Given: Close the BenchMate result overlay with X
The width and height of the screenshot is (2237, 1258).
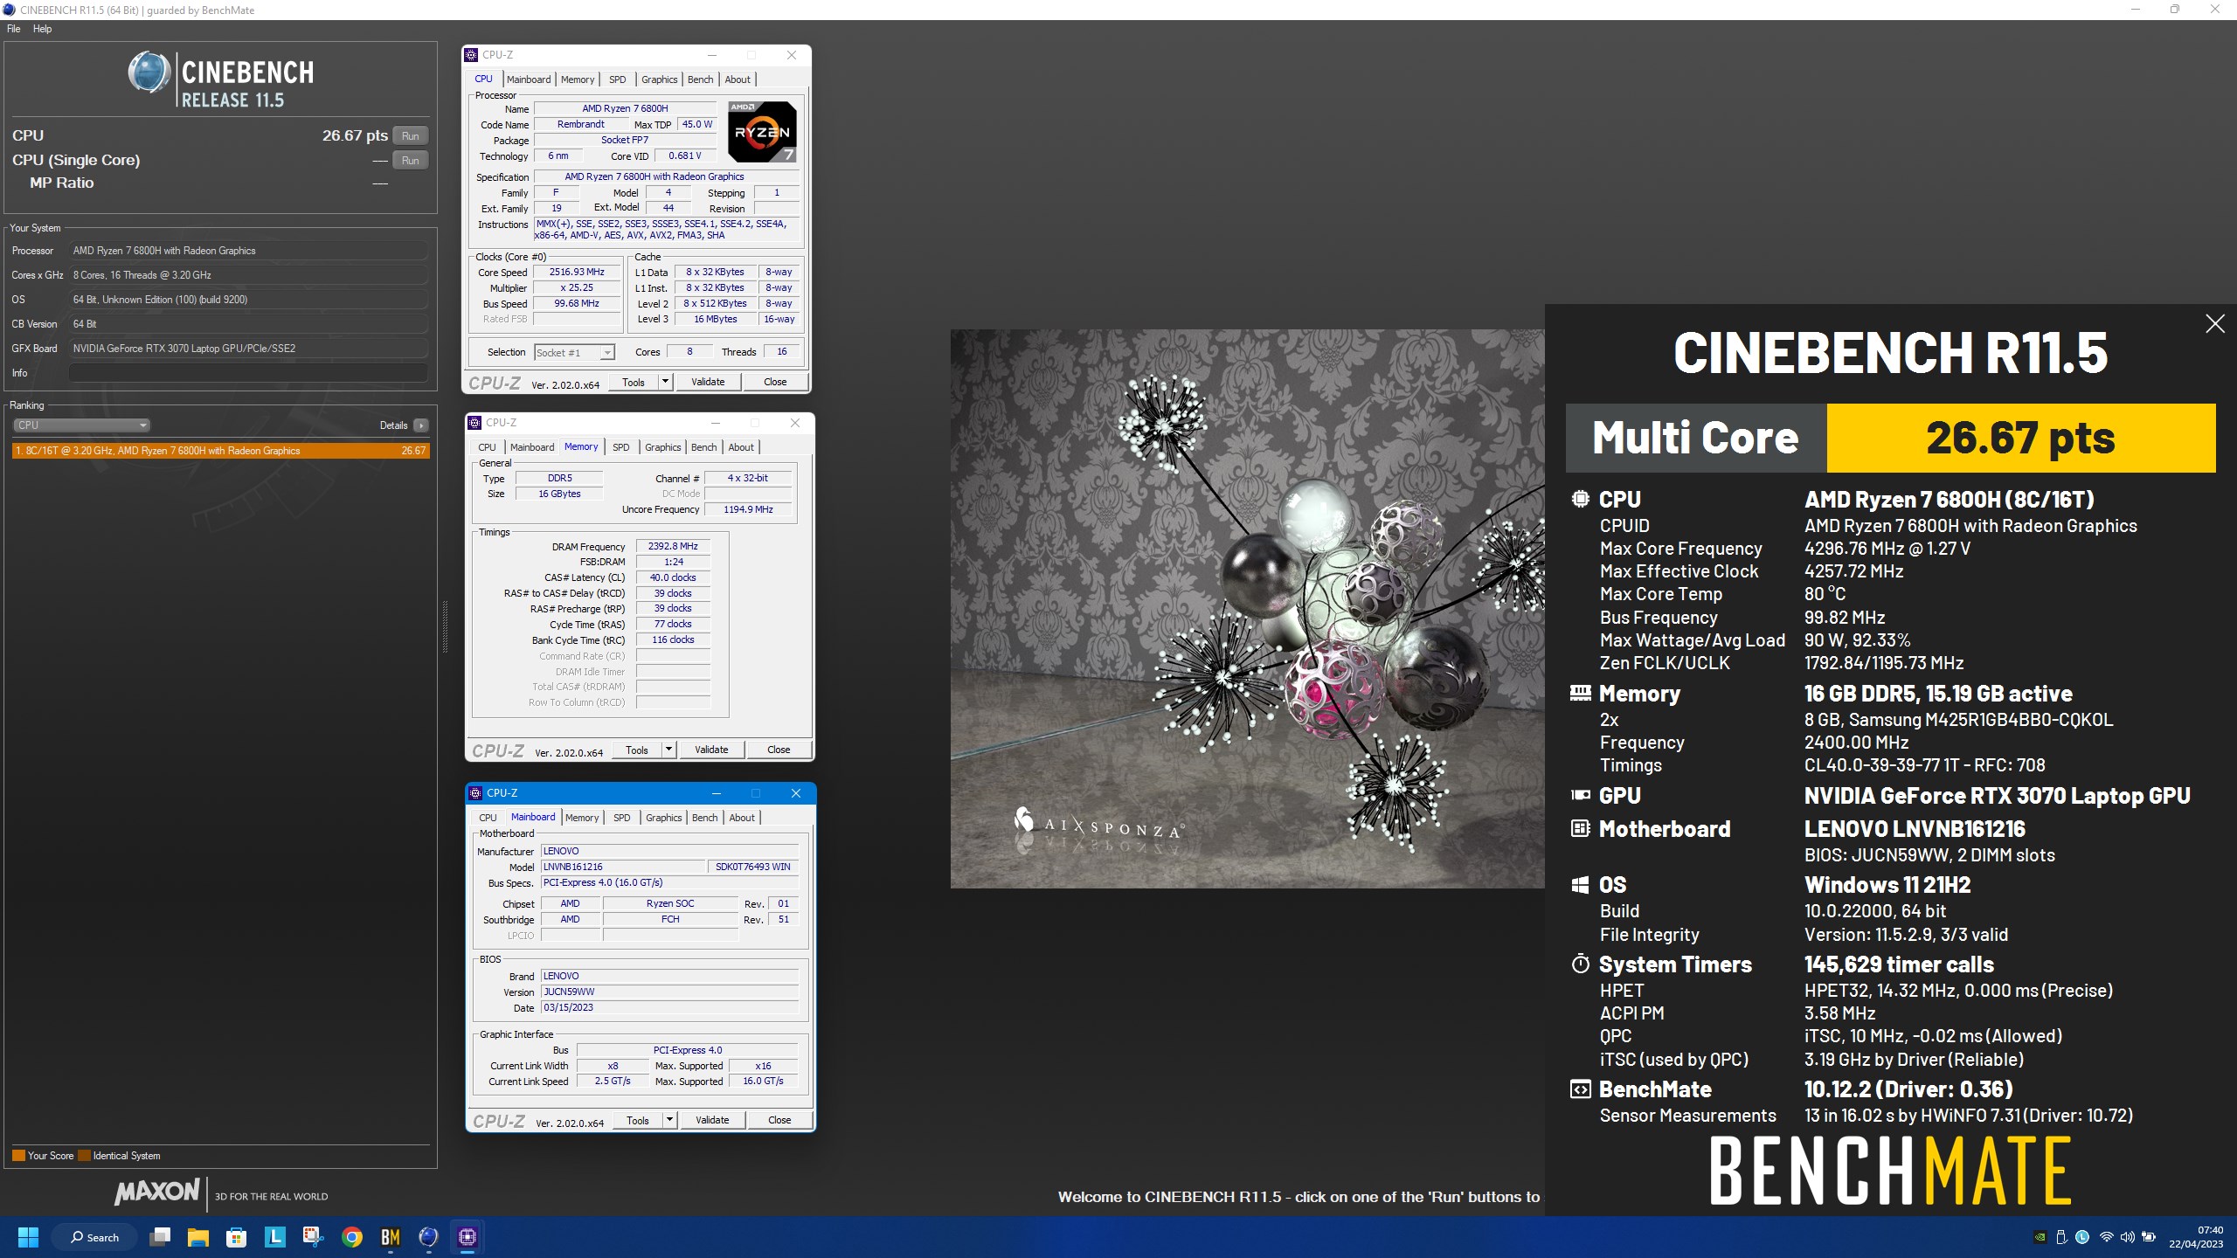Looking at the screenshot, I should click(x=2214, y=324).
